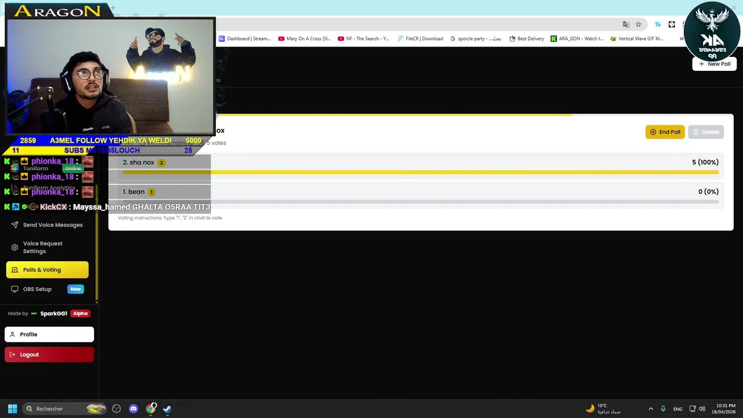Click the webcam overlay video
The image size is (743, 418).
[x=110, y=77]
